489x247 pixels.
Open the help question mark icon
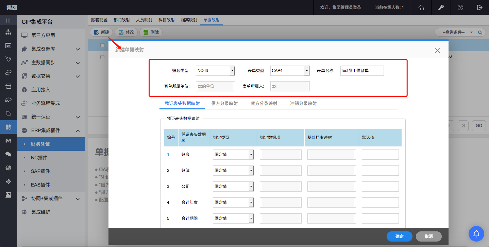460,7
